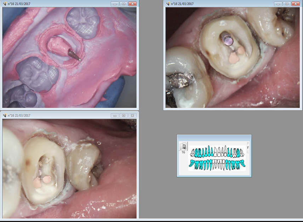This screenshot has width=303, height=222.
Task: Click the title icon of the bottom-left photo window
Action: 5,115
